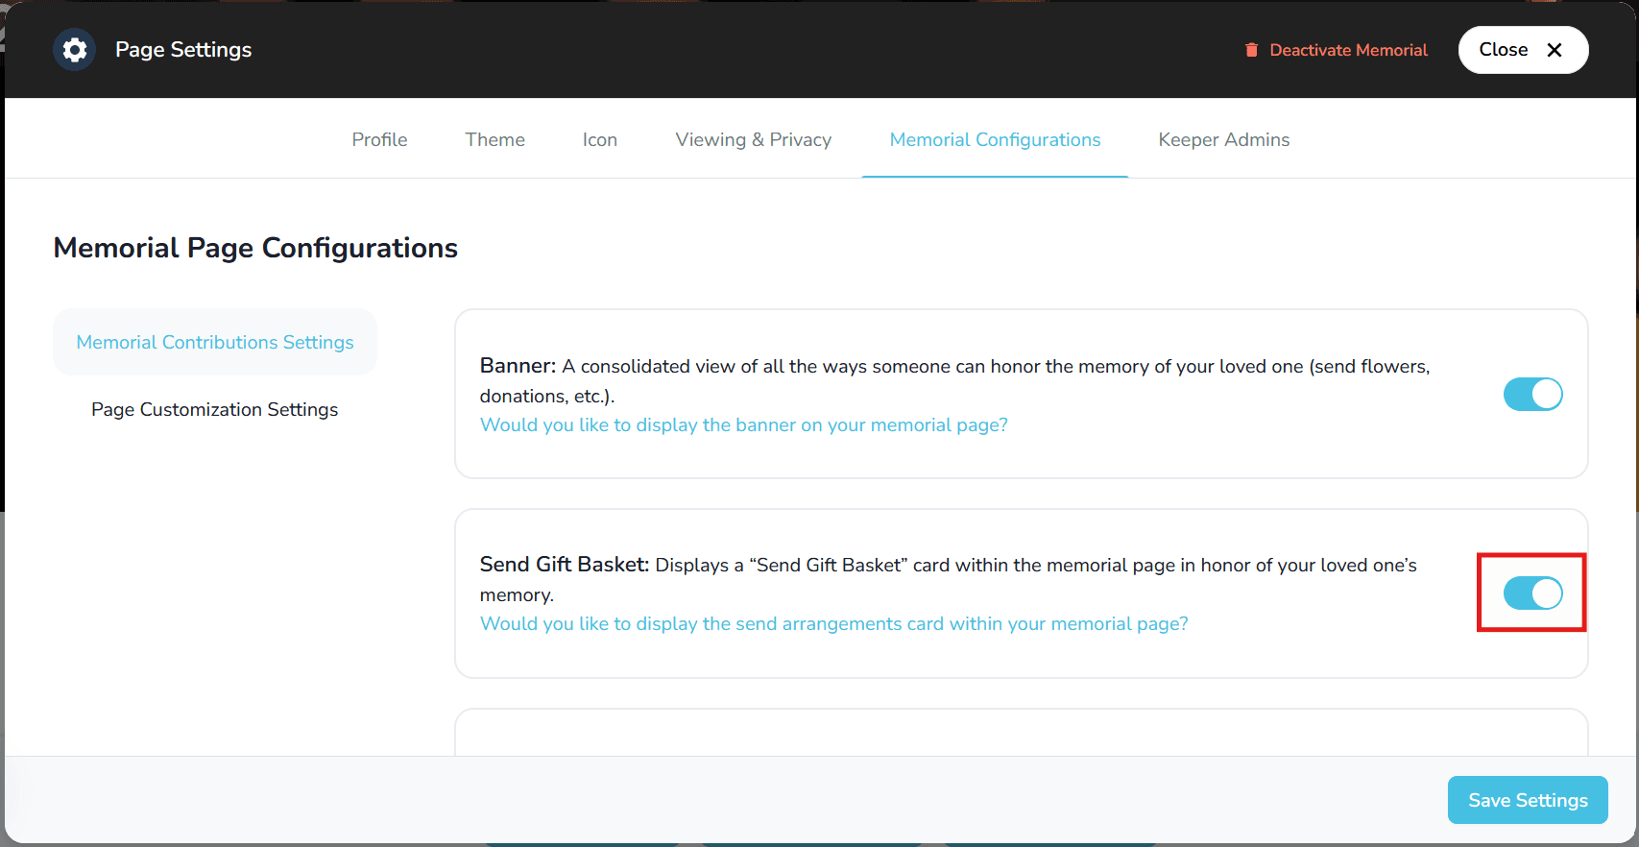
Task: Click the Memorial Page Configurations heading
Action: click(x=255, y=248)
